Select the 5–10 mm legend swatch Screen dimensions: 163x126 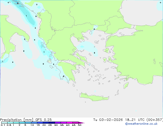pyautogui.click(x=28, y=123)
